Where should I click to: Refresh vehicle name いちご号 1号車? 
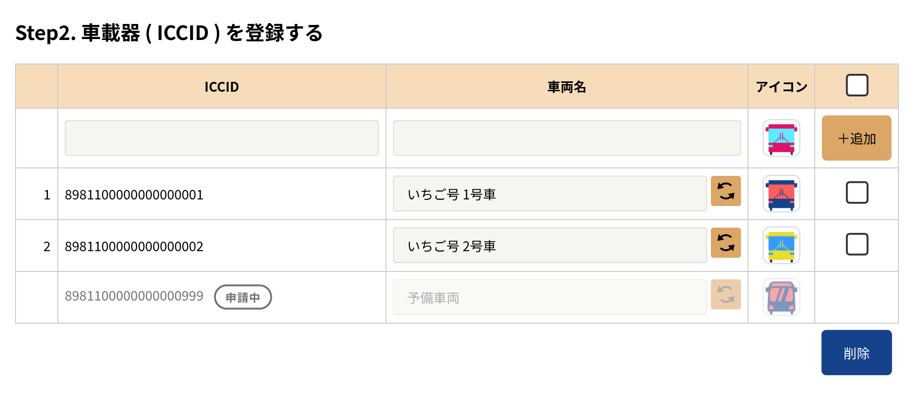click(x=725, y=191)
